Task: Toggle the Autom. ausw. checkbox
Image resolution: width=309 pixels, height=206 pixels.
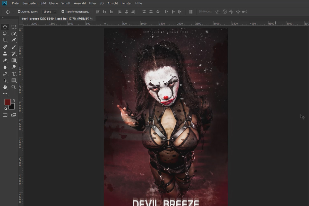Action: coord(19,12)
